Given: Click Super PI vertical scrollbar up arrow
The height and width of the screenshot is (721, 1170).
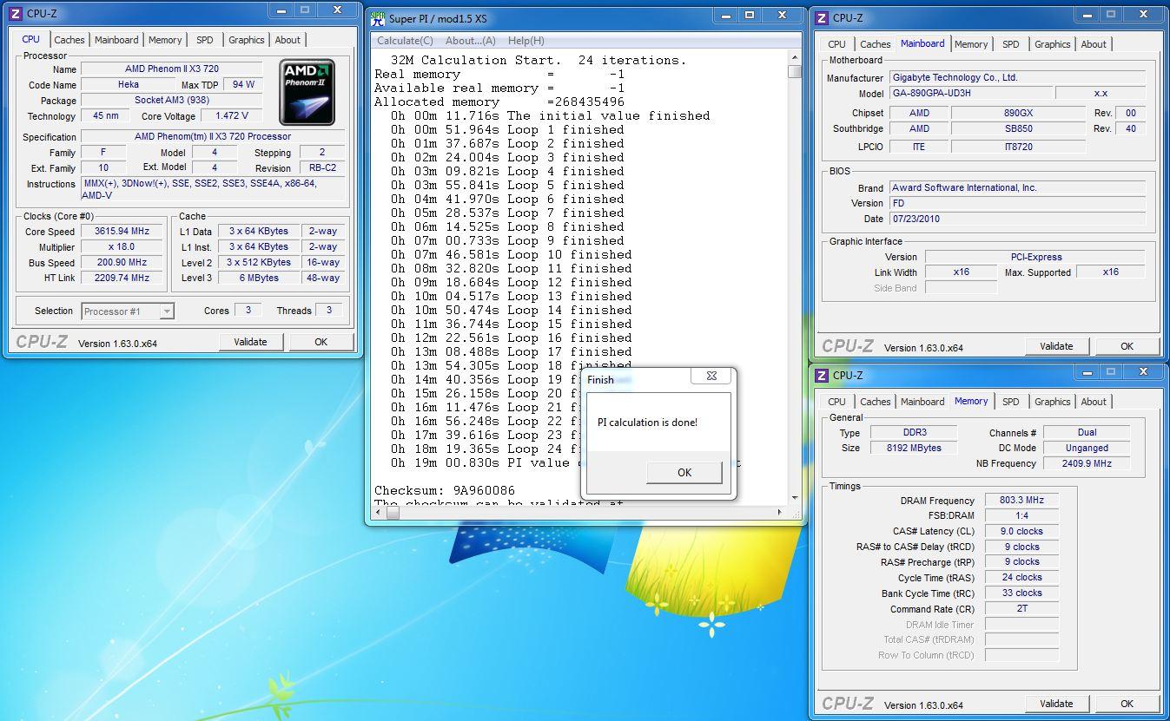Looking at the screenshot, I should pos(795,56).
